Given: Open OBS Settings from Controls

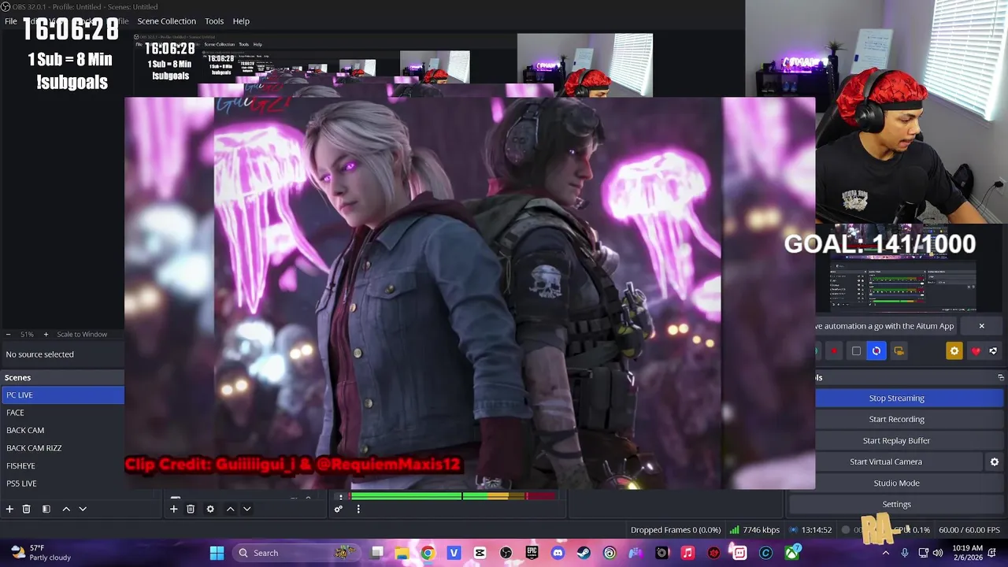Looking at the screenshot, I should [x=896, y=505].
